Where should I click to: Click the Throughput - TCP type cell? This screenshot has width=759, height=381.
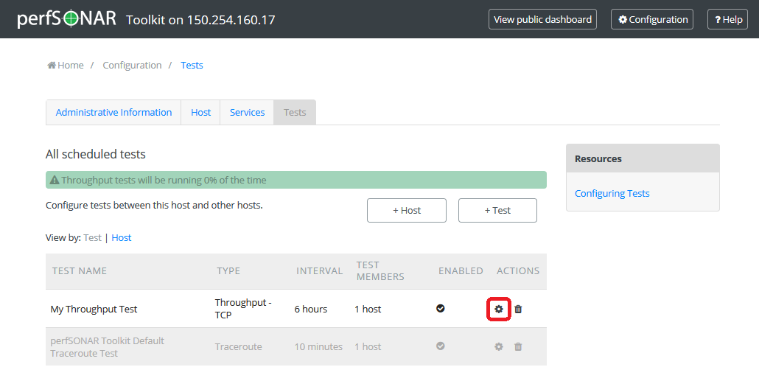(243, 308)
